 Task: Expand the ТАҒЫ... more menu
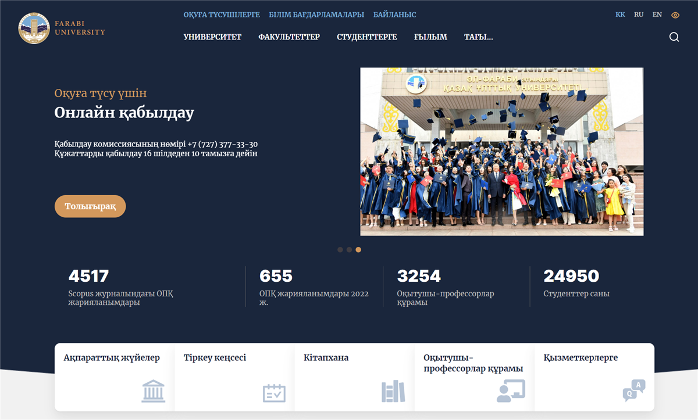pyautogui.click(x=478, y=37)
